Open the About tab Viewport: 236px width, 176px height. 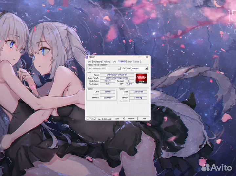(x=137, y=62)
